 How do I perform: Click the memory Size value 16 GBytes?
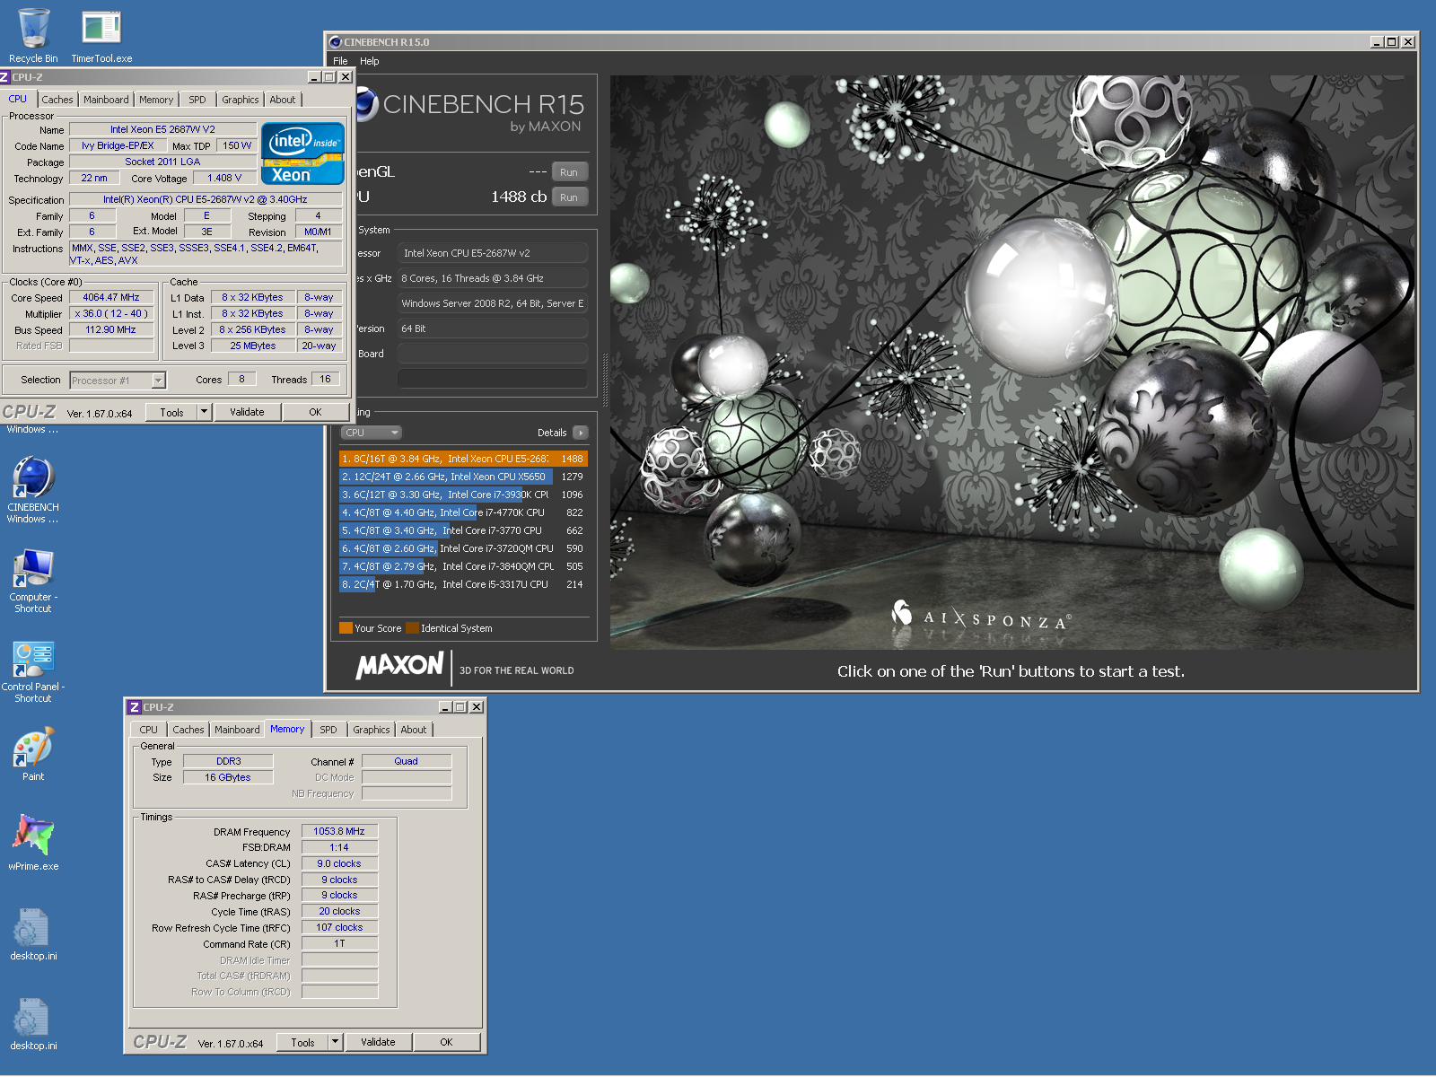pos(228,777)
